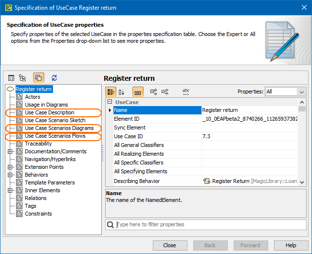Click the All General Classifiers row
This screenshot has width=312, height=254.
click(x=205, y=145)
